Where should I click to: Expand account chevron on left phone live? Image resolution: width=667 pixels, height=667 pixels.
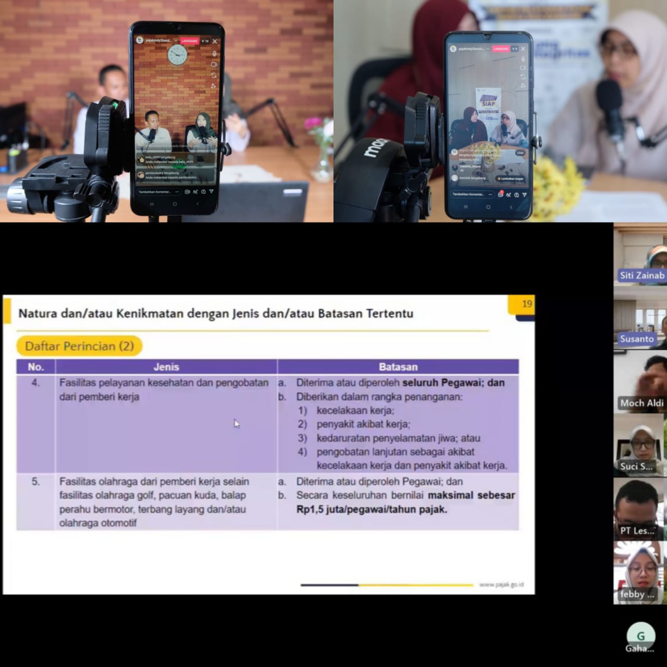[x=176, y=41]
